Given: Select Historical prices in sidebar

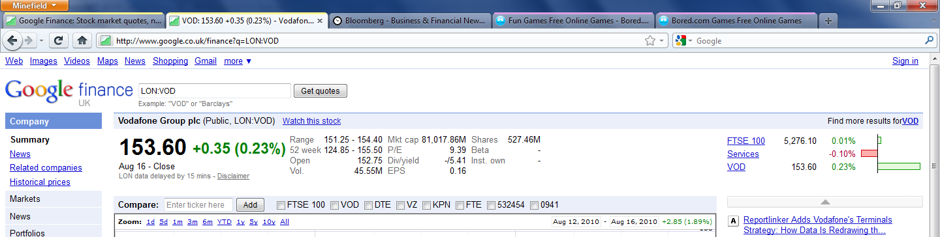Looking at the screenshot, I should 40,182.
